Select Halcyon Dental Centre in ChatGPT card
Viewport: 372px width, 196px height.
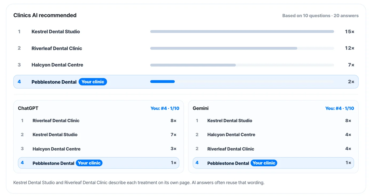click(x=99, y=149)
